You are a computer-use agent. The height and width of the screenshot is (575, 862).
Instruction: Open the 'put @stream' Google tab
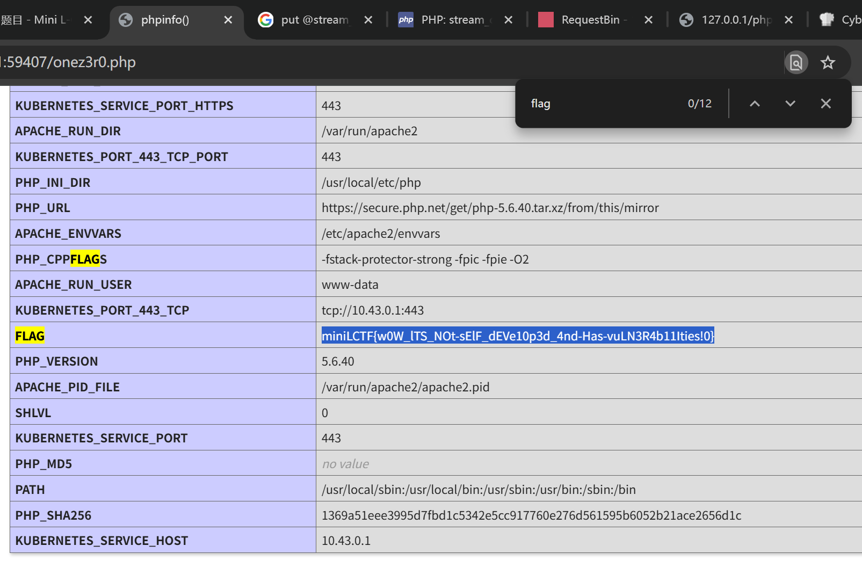click(314, 20)
